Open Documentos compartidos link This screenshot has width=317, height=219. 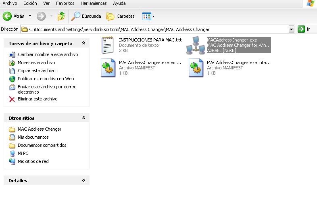click(42, 145)
